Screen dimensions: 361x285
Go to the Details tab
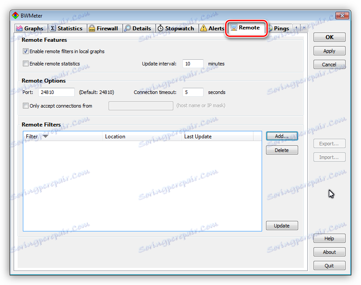(x=139, y=28)
